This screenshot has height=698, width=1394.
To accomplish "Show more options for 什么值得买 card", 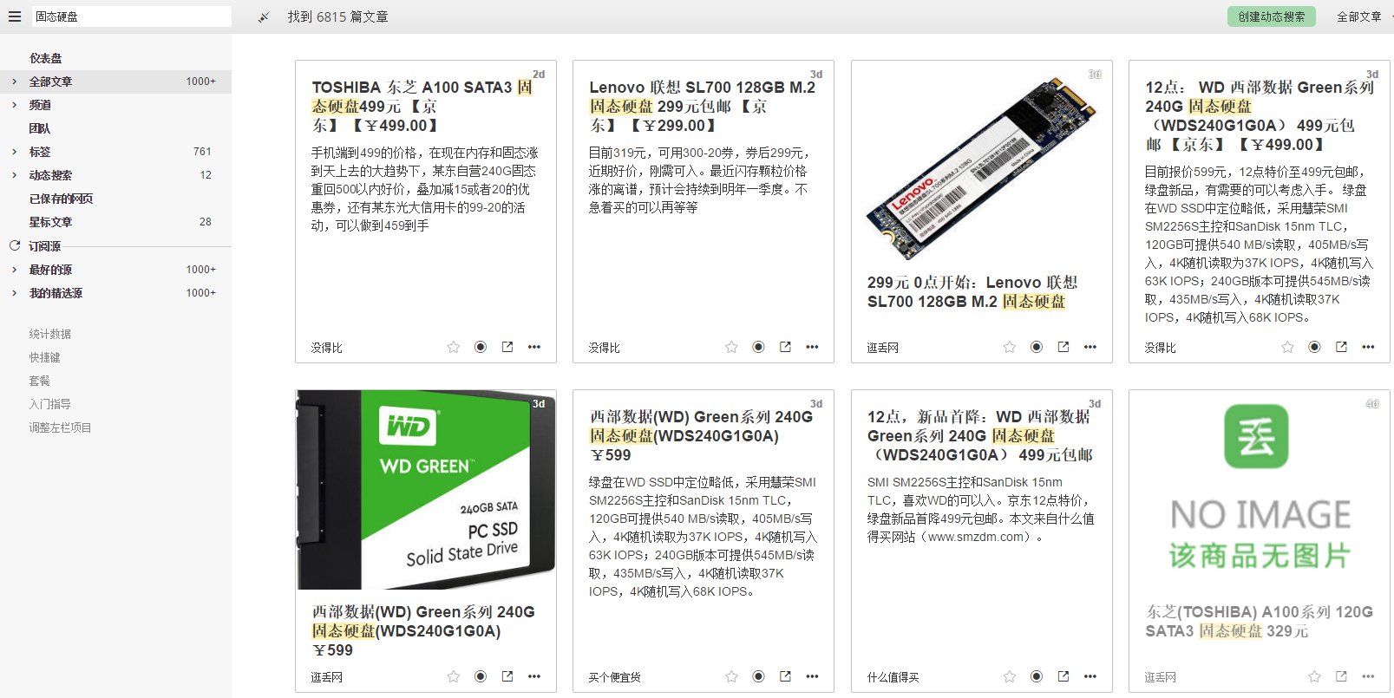I will point(1090,676).
